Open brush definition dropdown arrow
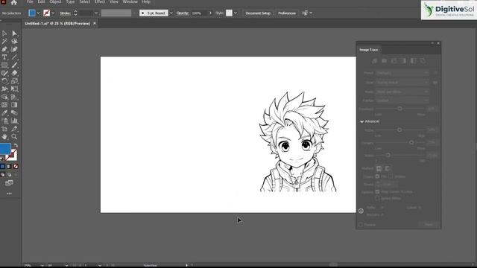The image size is (477, 268). 171,13
